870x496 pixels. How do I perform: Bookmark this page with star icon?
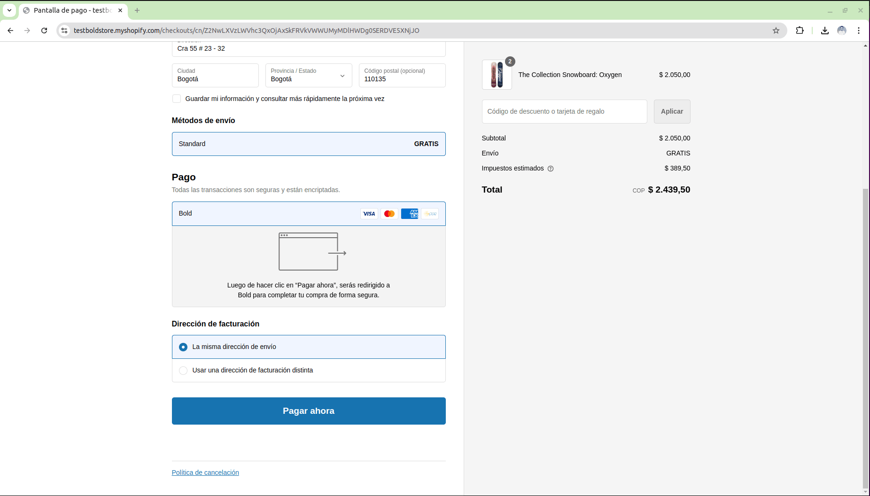tap(776, 31)
